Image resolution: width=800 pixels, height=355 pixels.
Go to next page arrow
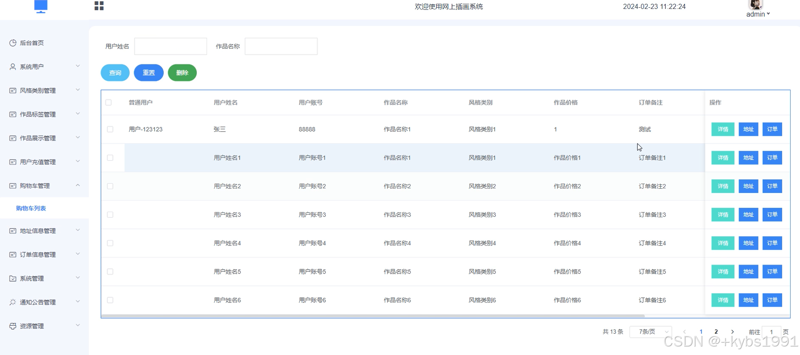click(x=733, y=332)
